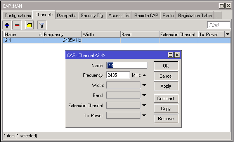The image size is (234, 142).
Task: Click the Cancel button
Action: point(166,76)
